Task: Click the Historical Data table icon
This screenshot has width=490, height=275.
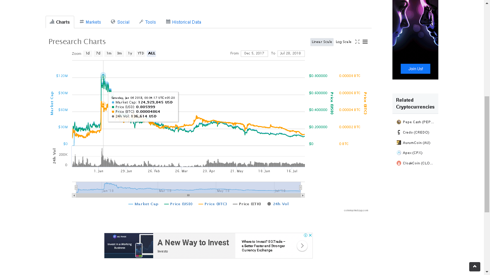Action: 168,22
